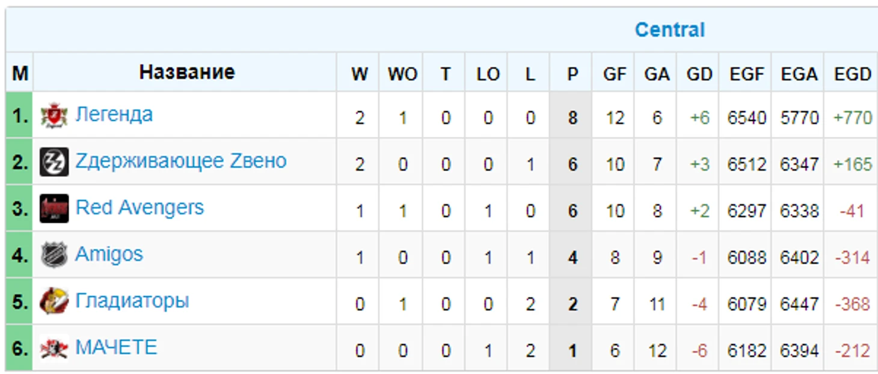878x374 pixels.
Task: Open the Легенда team page link
Action: click(114, 115)
